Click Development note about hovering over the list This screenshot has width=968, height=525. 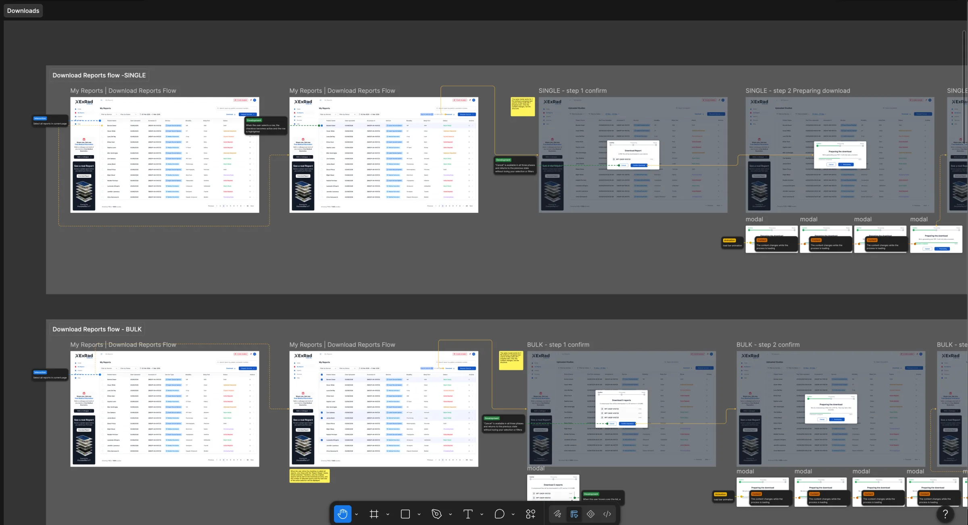(x=603, y=497)
